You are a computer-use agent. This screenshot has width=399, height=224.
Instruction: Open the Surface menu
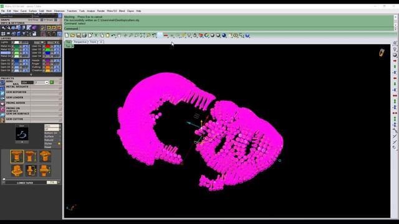(x=32, y=11)
